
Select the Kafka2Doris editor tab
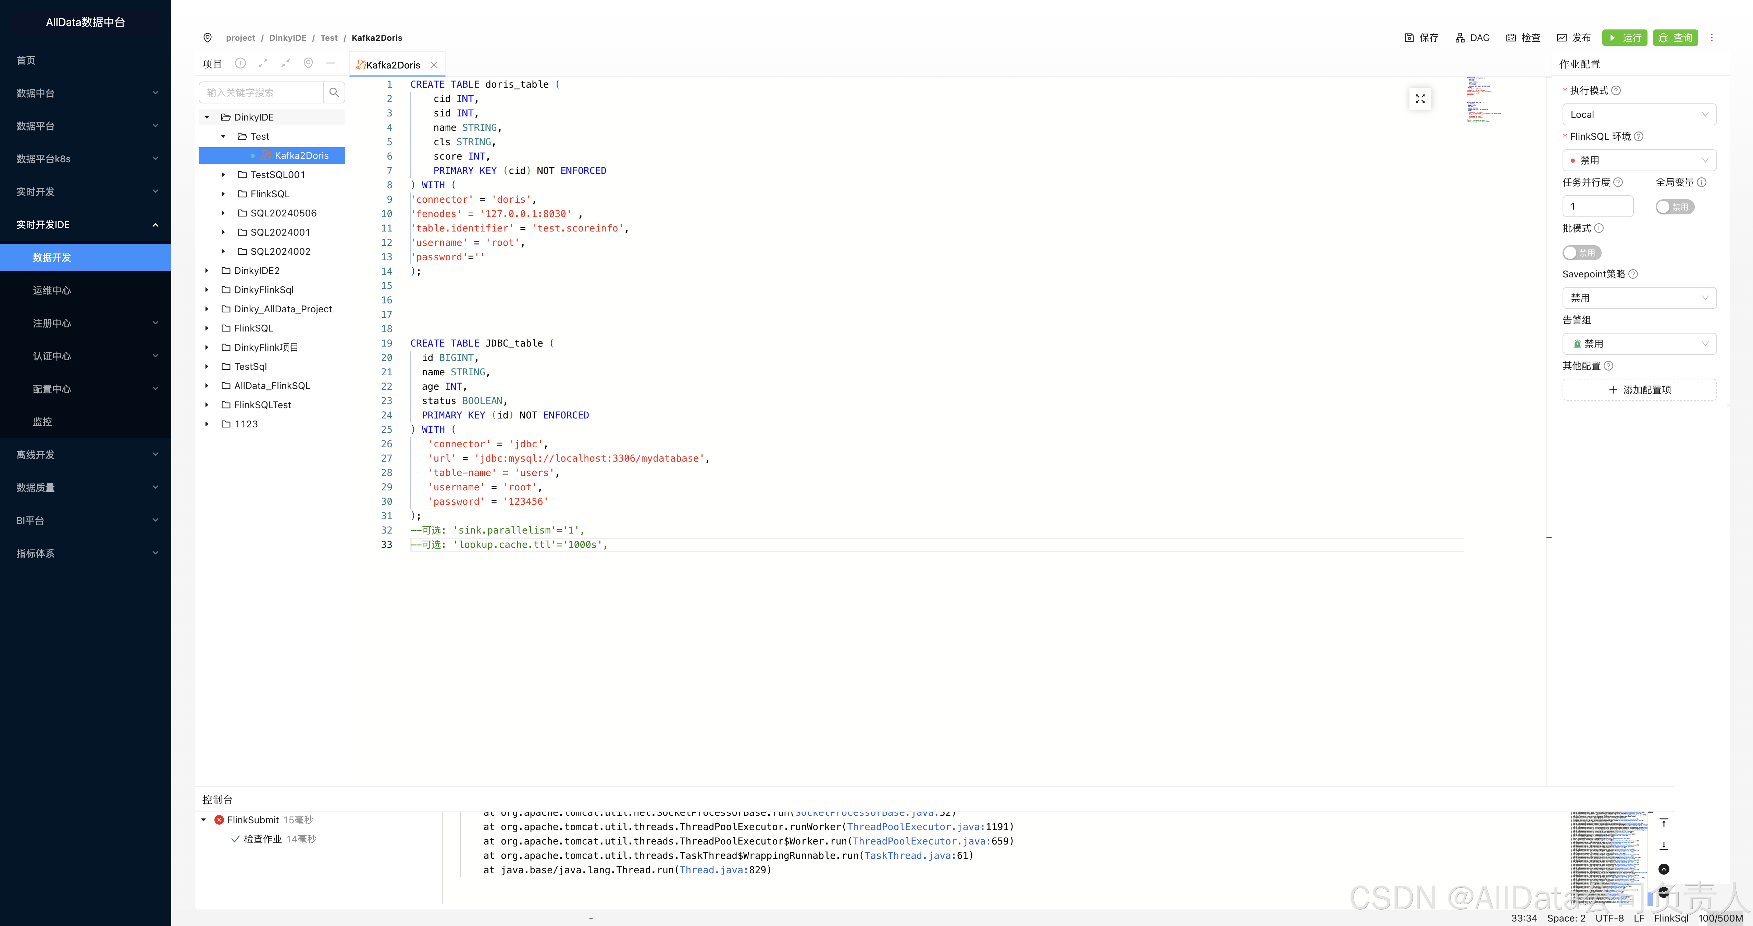393,65
